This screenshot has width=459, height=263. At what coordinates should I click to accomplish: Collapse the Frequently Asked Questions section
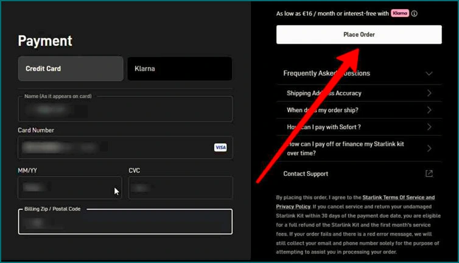pos(359,73)
